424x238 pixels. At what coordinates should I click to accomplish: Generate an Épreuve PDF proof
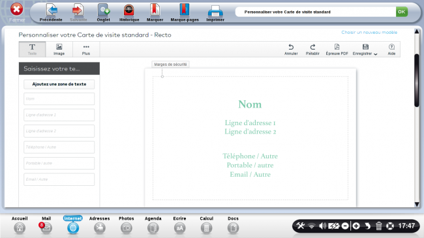pos(337,50)
